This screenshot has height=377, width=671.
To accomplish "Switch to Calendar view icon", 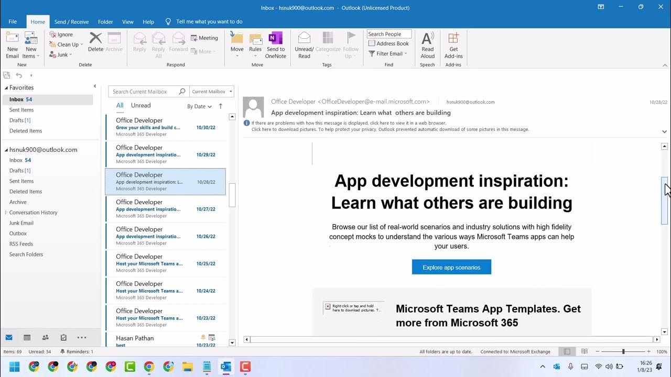I will point(27,338).
